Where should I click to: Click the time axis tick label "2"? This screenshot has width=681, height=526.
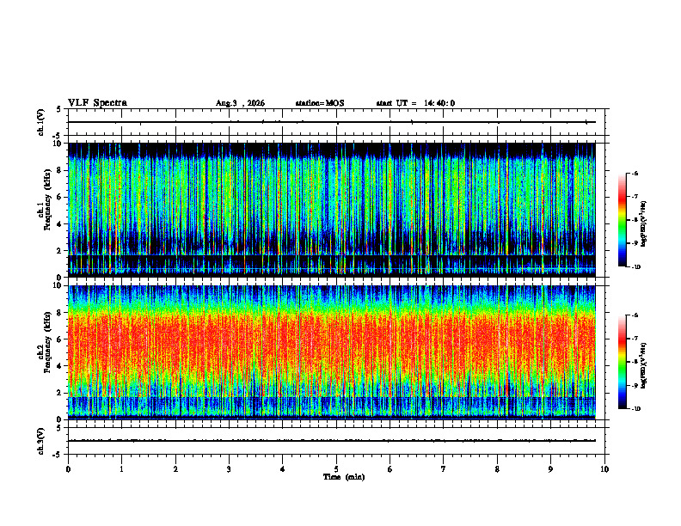[x=175, y=469]
